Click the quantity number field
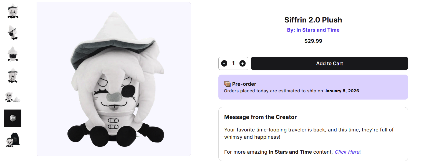 pyautogui.click(x=233, y=64)
